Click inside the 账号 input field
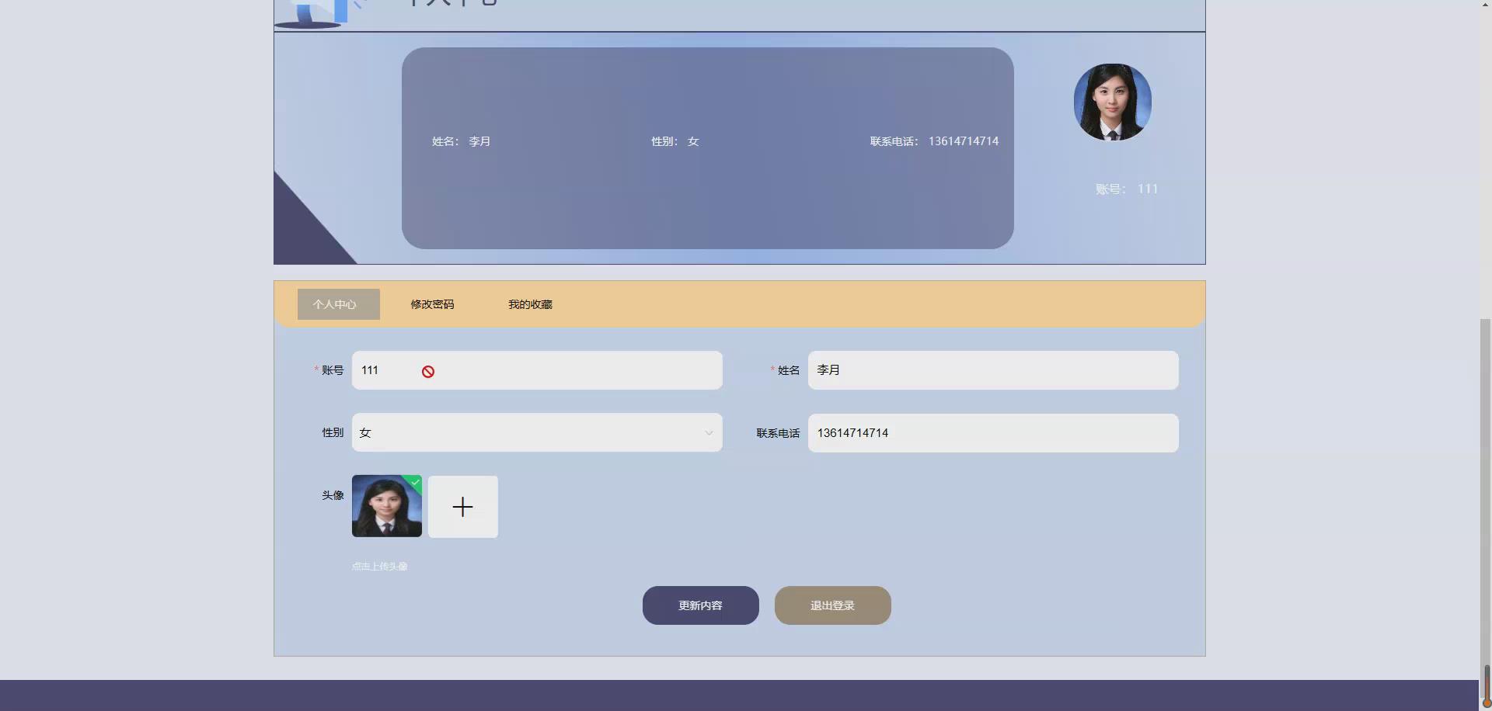Image resolution: width=1492 pixels, height=711 pixels. [x=537, y=370]
